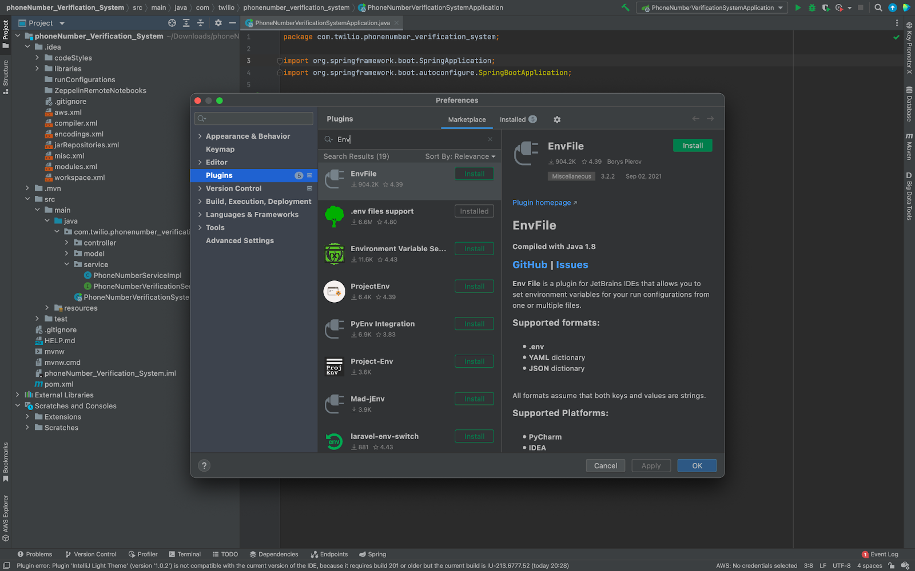Open the Problems tool tab
This screenshot has width=915, height=571.
pos(34,554)
